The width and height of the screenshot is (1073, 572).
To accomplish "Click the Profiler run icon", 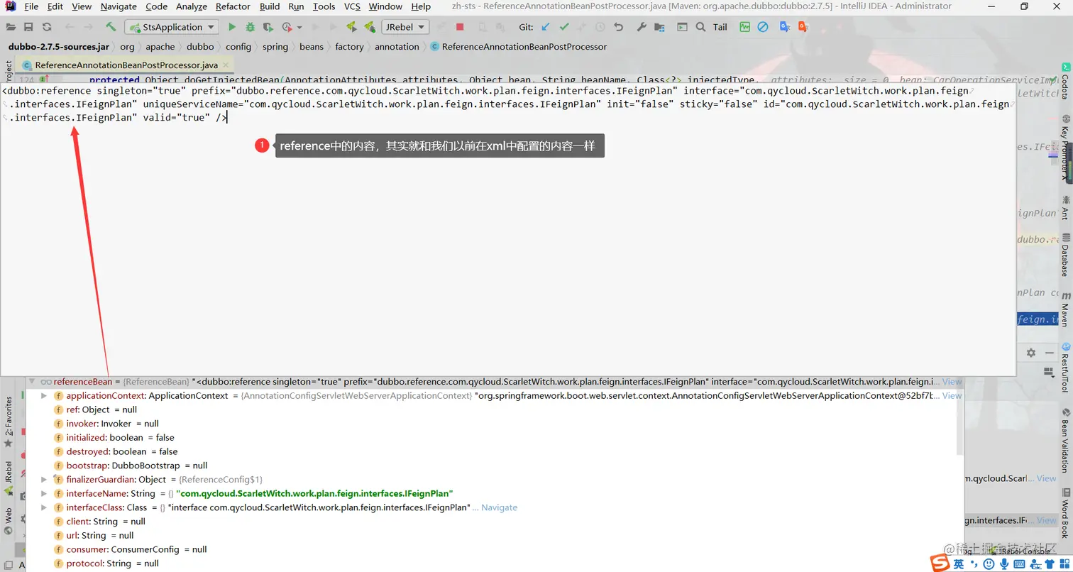I will tap(287, 27).
